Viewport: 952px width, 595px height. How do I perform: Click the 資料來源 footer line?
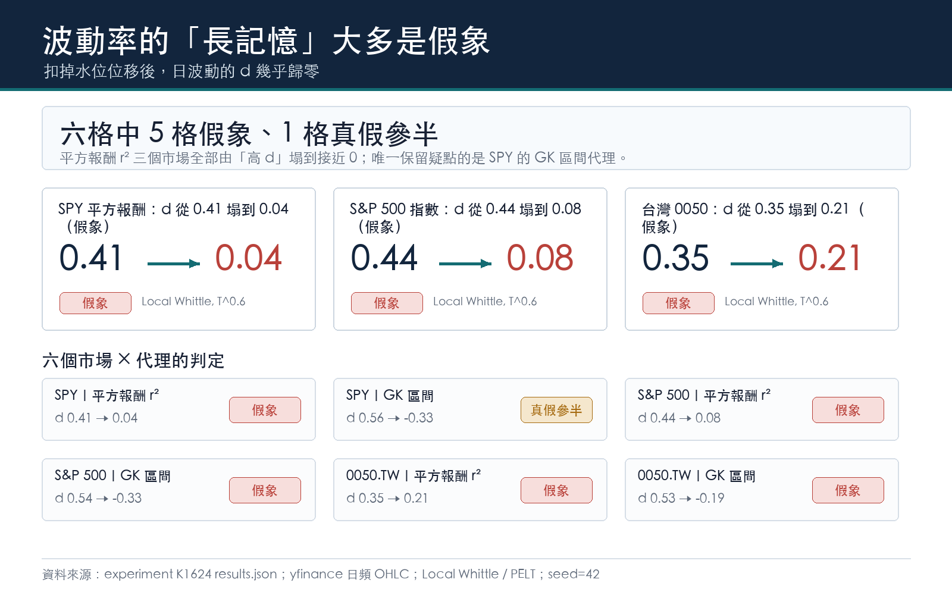(x=321, y=574)
